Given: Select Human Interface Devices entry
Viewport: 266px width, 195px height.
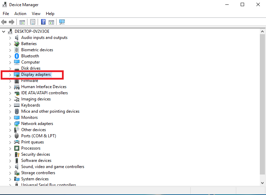Looking at the screenshot, I should 43,87.
